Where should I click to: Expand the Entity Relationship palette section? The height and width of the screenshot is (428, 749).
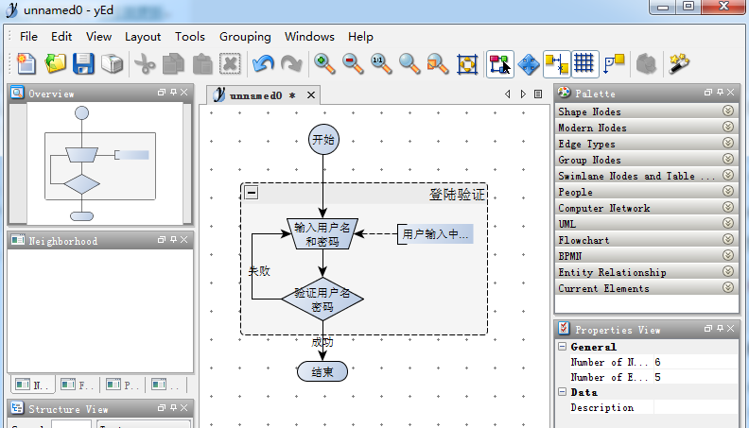(647, 272)
